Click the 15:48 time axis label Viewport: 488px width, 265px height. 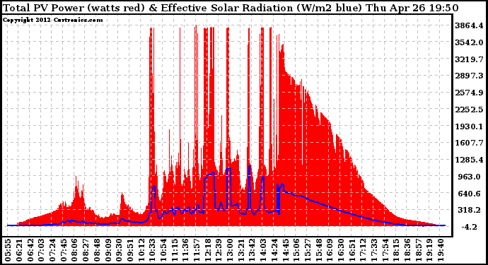click(x=318, y=250)
